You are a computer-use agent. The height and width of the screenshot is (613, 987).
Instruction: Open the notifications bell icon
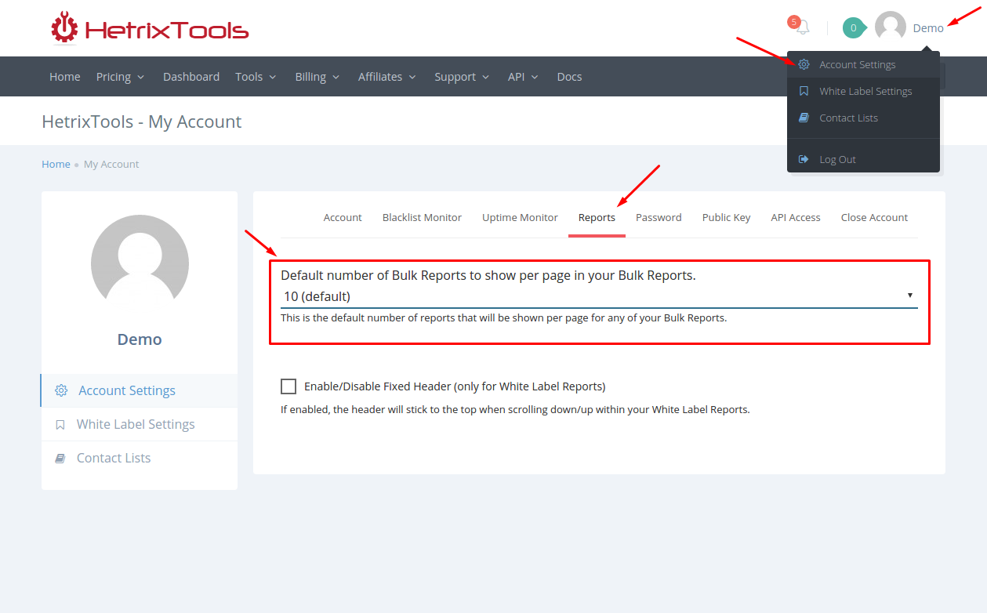(802, 27)
